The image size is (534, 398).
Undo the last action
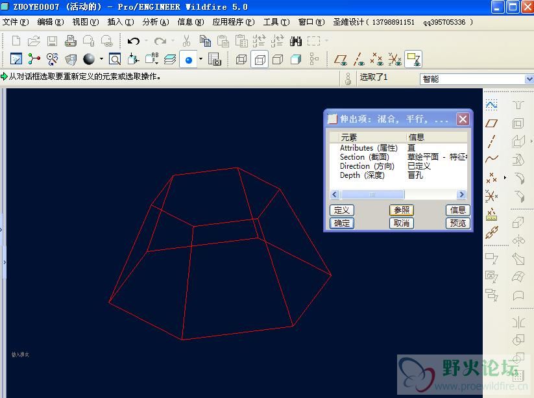tap(134, 41)
